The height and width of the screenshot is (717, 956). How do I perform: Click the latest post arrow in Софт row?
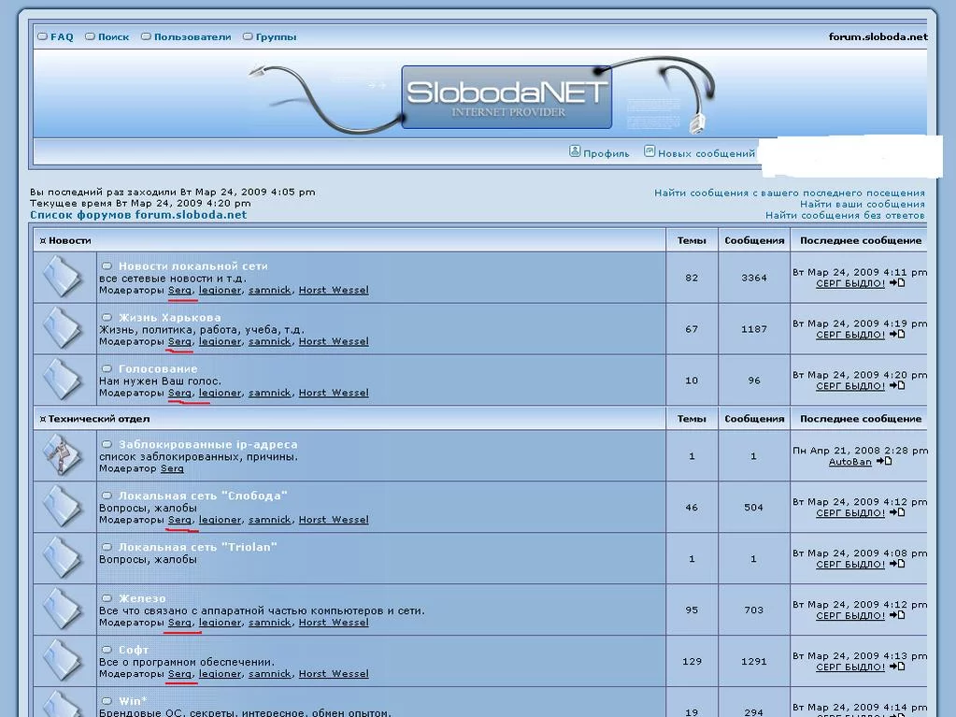(x=897, y=667)
